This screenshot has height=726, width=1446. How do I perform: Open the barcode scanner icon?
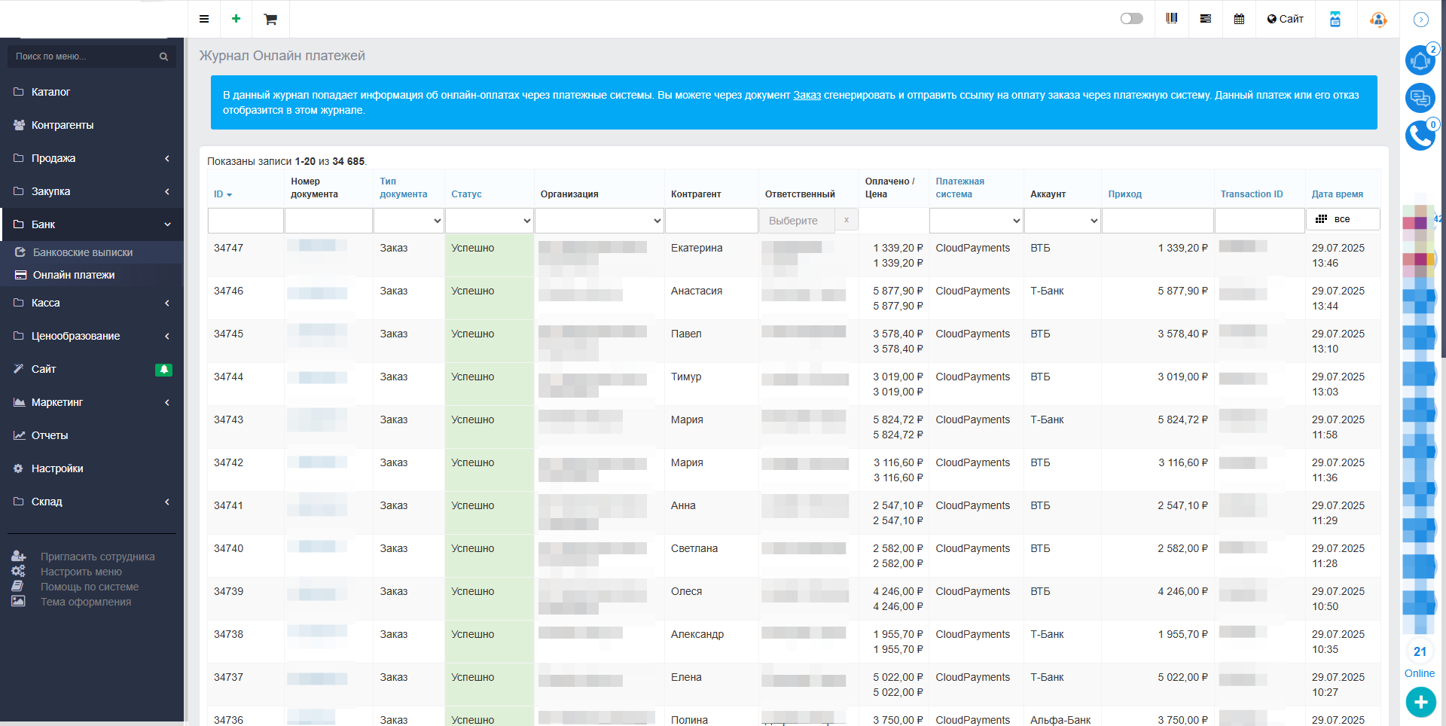1172,18
